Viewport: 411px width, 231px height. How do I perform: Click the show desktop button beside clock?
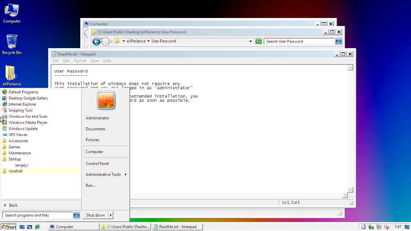(407, 227)
